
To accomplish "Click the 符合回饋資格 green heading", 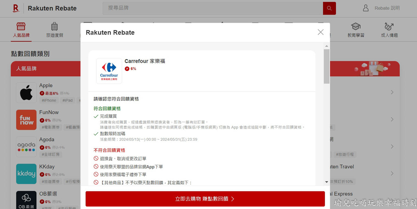I will [x=107, y=109].
